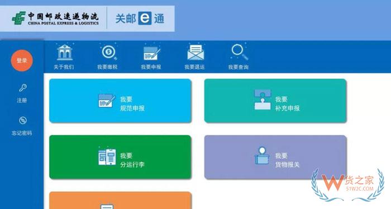Viewport: 391px width, 209px height.
Task: Open the 关于我们 menu label
Action: 64,67
